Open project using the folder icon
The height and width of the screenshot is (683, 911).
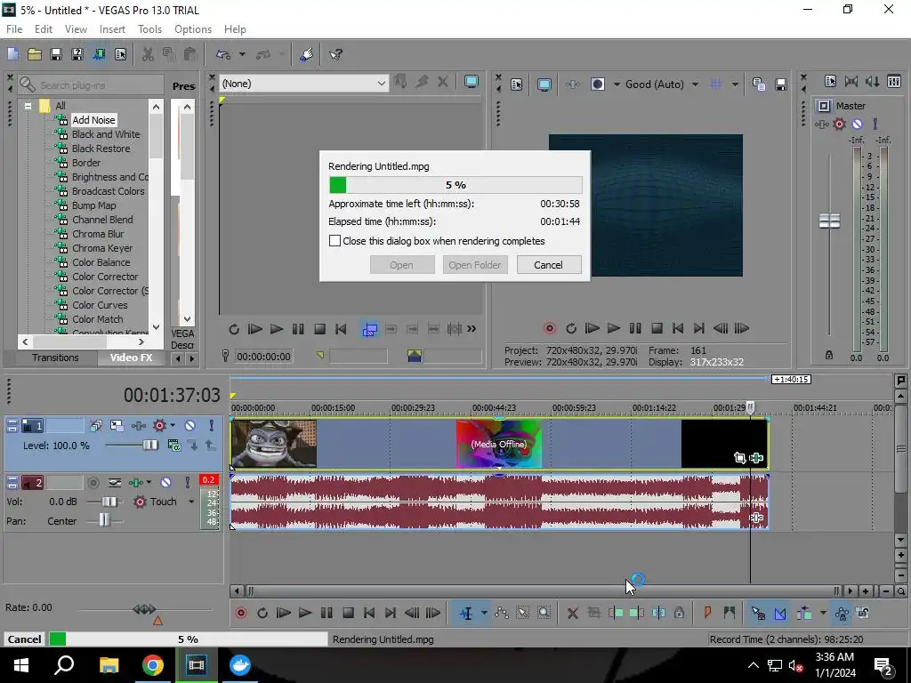(x=35, y=54)
